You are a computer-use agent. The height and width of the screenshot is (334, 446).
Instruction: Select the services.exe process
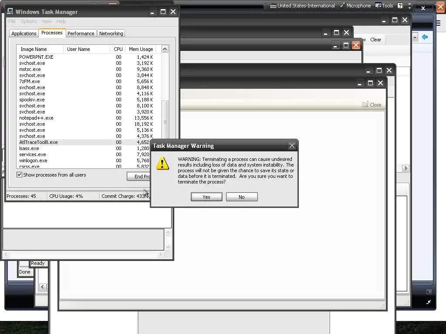32,154
